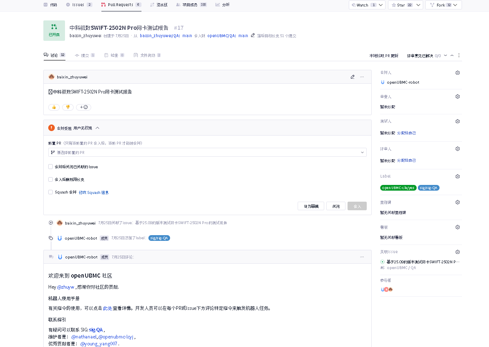Screen dimensions: 489x347
Task: Open settings gear for Label section
Action: [x=458, y=176]
